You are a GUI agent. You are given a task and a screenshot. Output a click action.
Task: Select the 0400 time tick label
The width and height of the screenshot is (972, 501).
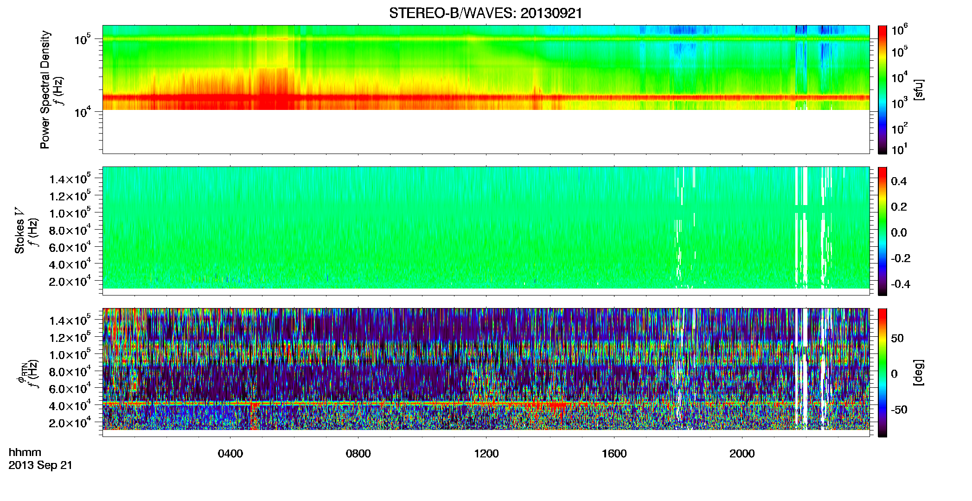pos(230,453)
